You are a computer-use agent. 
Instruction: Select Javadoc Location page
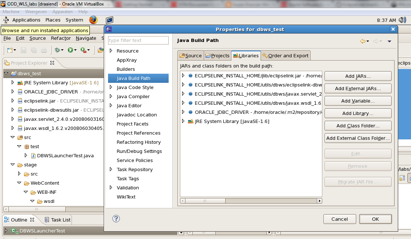pos(137,115)
